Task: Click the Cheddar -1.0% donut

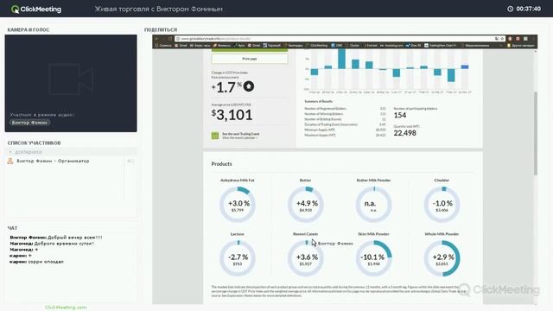Action: click(x=442, y=205)
